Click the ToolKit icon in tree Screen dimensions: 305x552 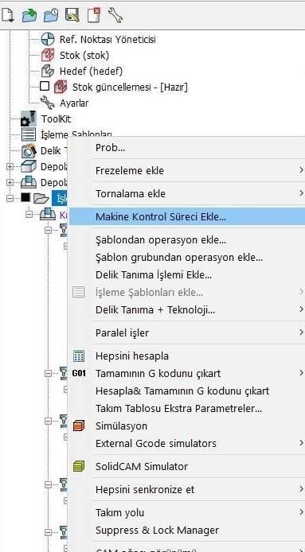(28, 119)
